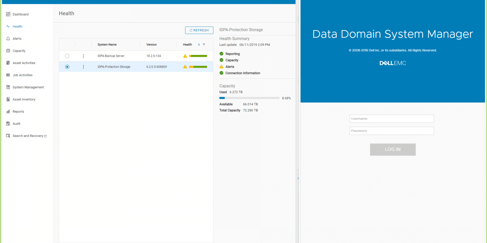Click the Health column filter icon

pos(204,45)
